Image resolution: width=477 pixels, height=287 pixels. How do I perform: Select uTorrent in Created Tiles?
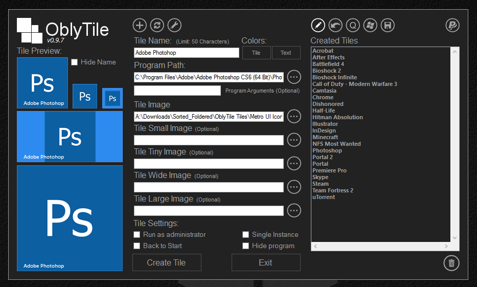click(x=324, y=197)
